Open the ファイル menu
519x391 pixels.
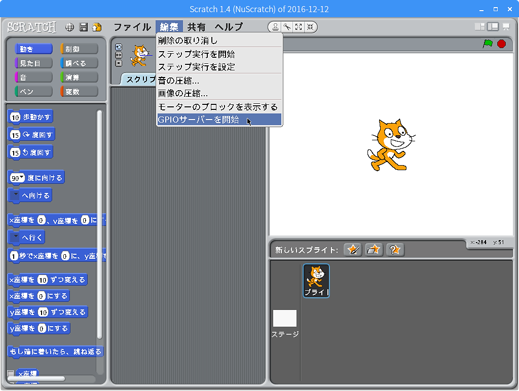[132, 27]
